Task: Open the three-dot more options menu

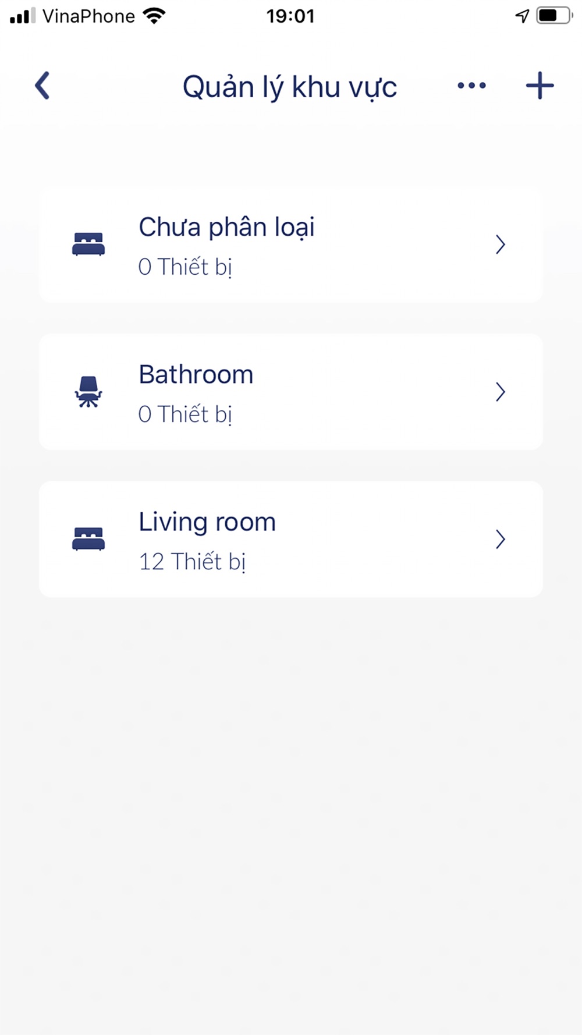Action: pos(471,86)
